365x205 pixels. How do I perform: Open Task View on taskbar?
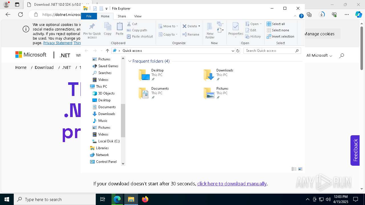coord(103,199)
